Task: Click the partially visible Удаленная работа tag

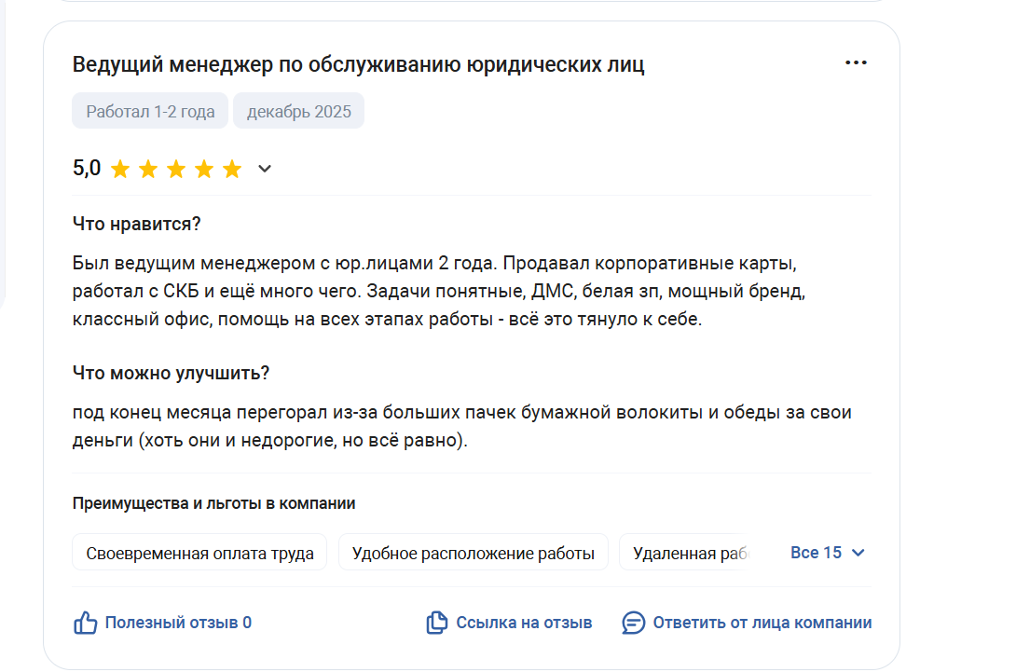Action: click(x=688, y=553)
